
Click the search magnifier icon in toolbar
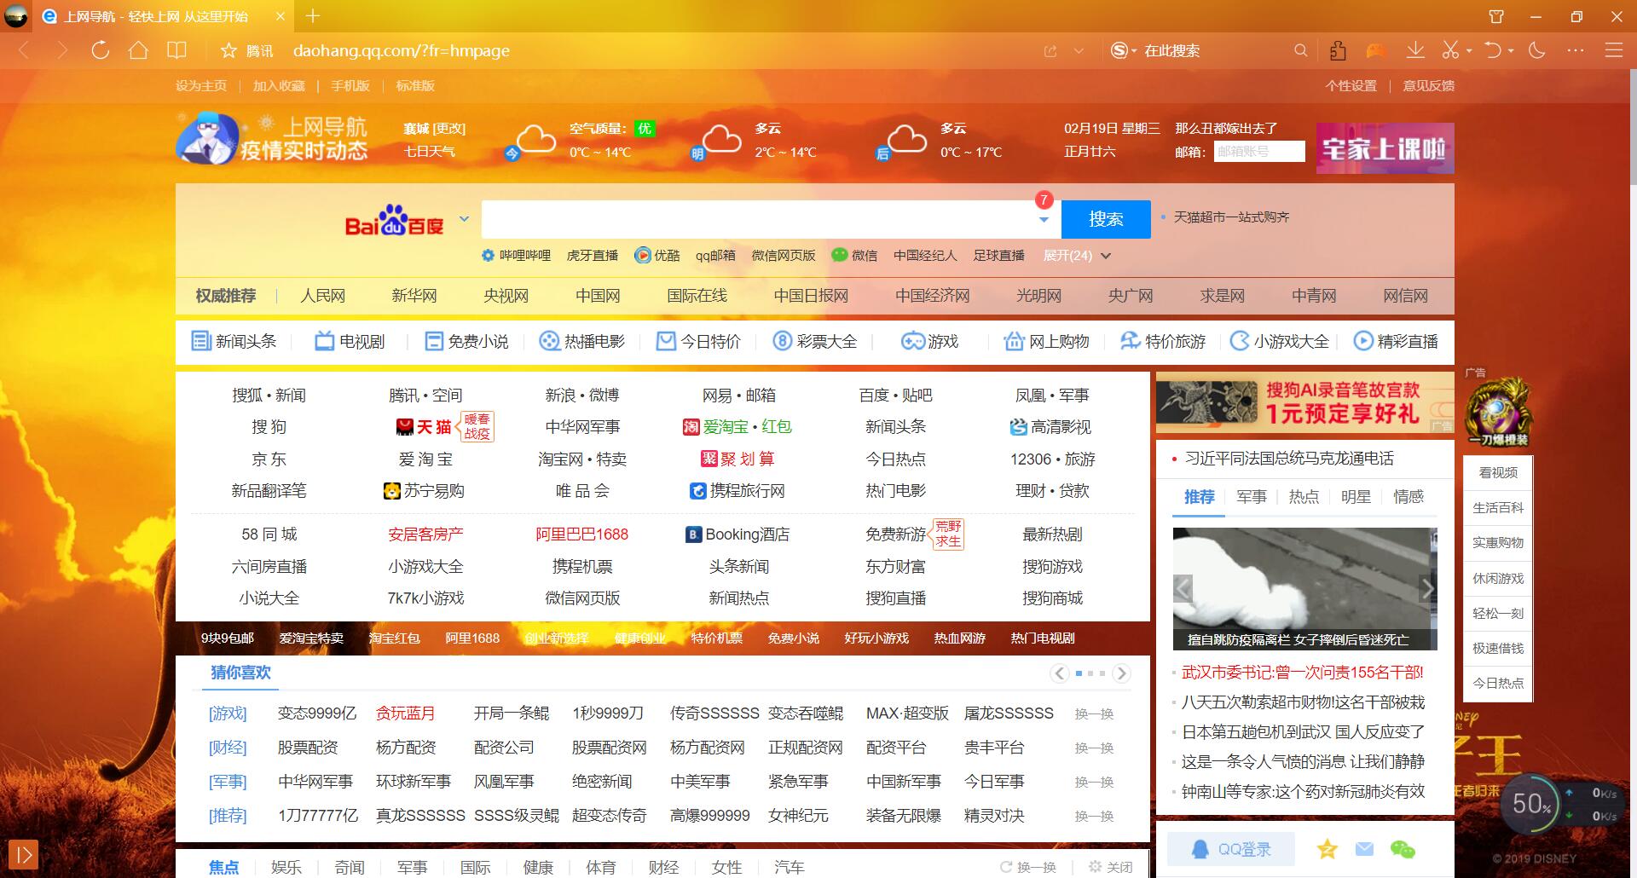pos(1301,51)
